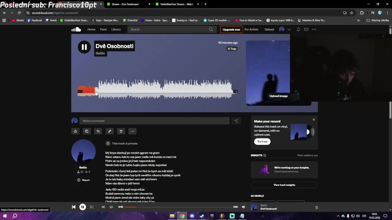This screenshot has width=392, height=220.
Task: Show hidden system tray icons
Action: tap(338, 216)
